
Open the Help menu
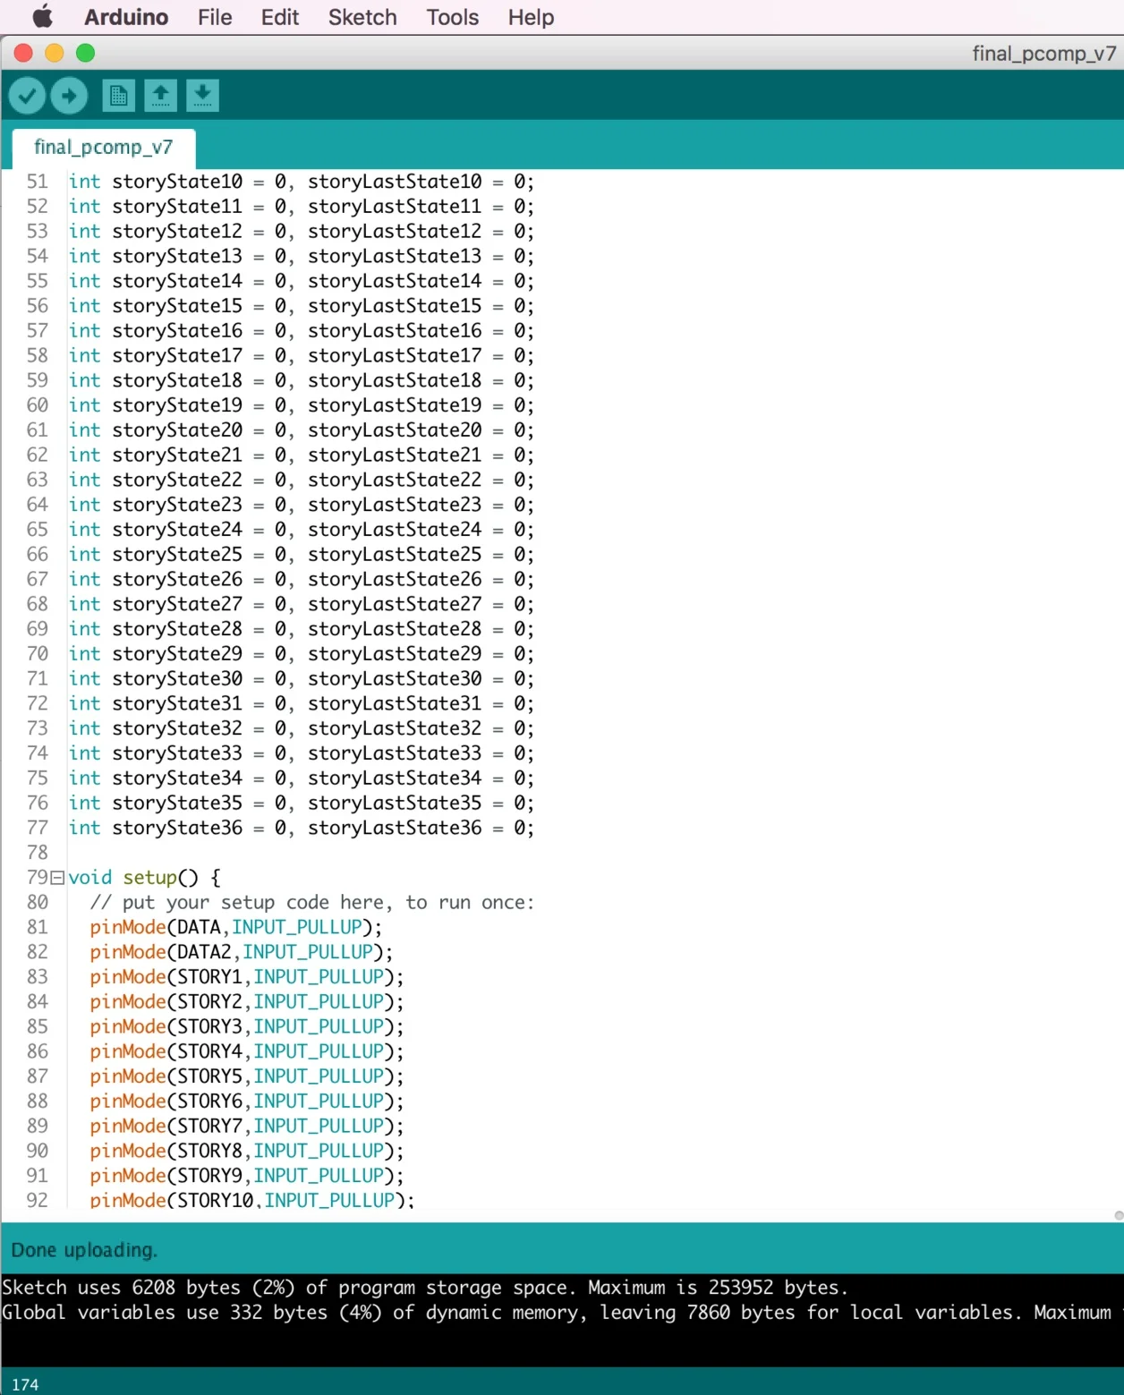532,17
